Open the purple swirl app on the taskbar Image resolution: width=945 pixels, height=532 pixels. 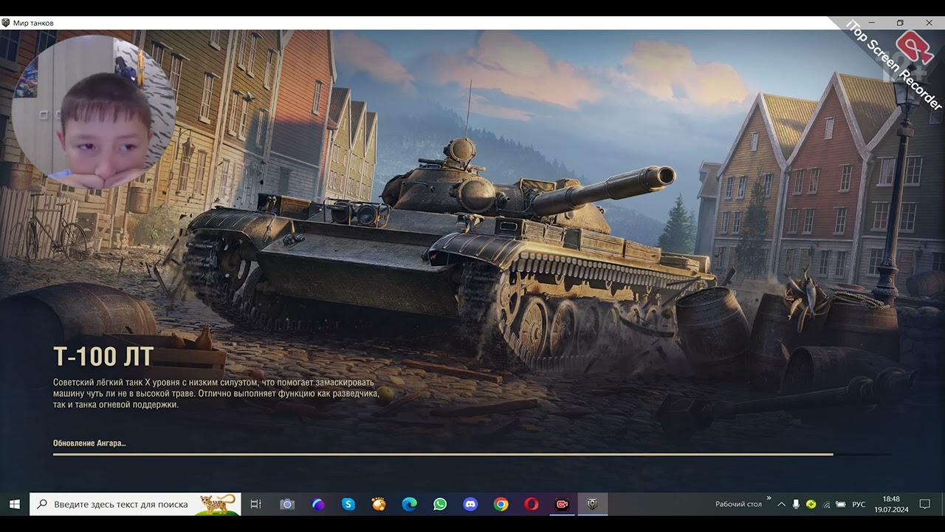318,504
